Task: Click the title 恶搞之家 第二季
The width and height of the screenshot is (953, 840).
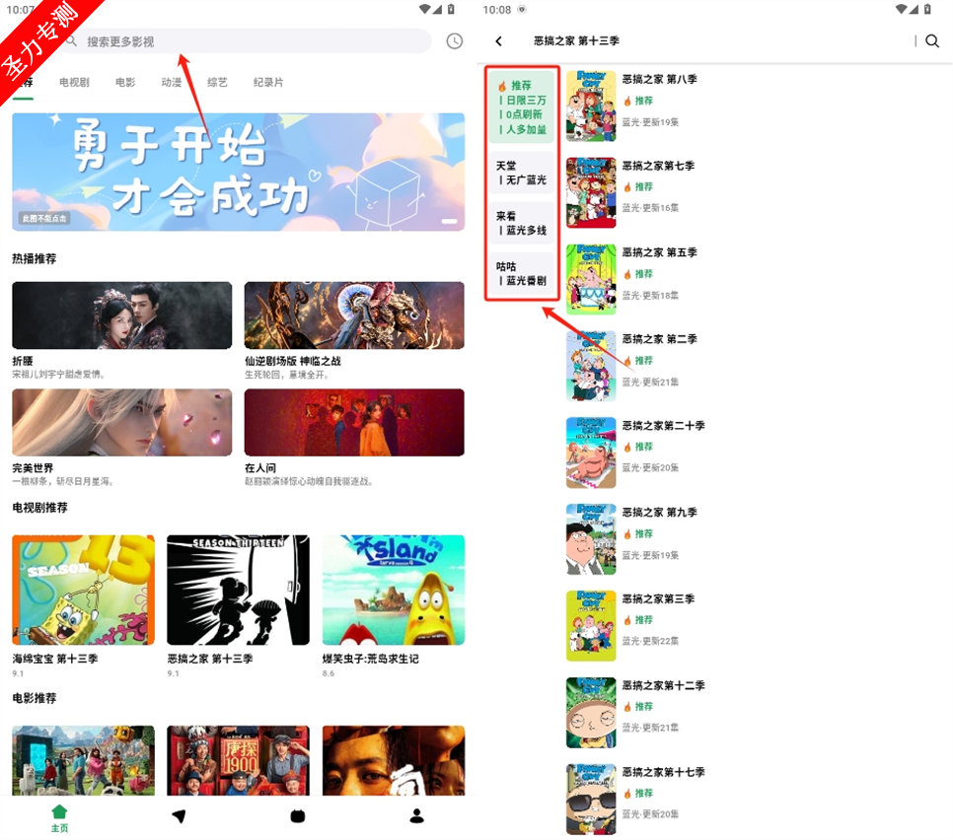Action: (x=659, y=339)
